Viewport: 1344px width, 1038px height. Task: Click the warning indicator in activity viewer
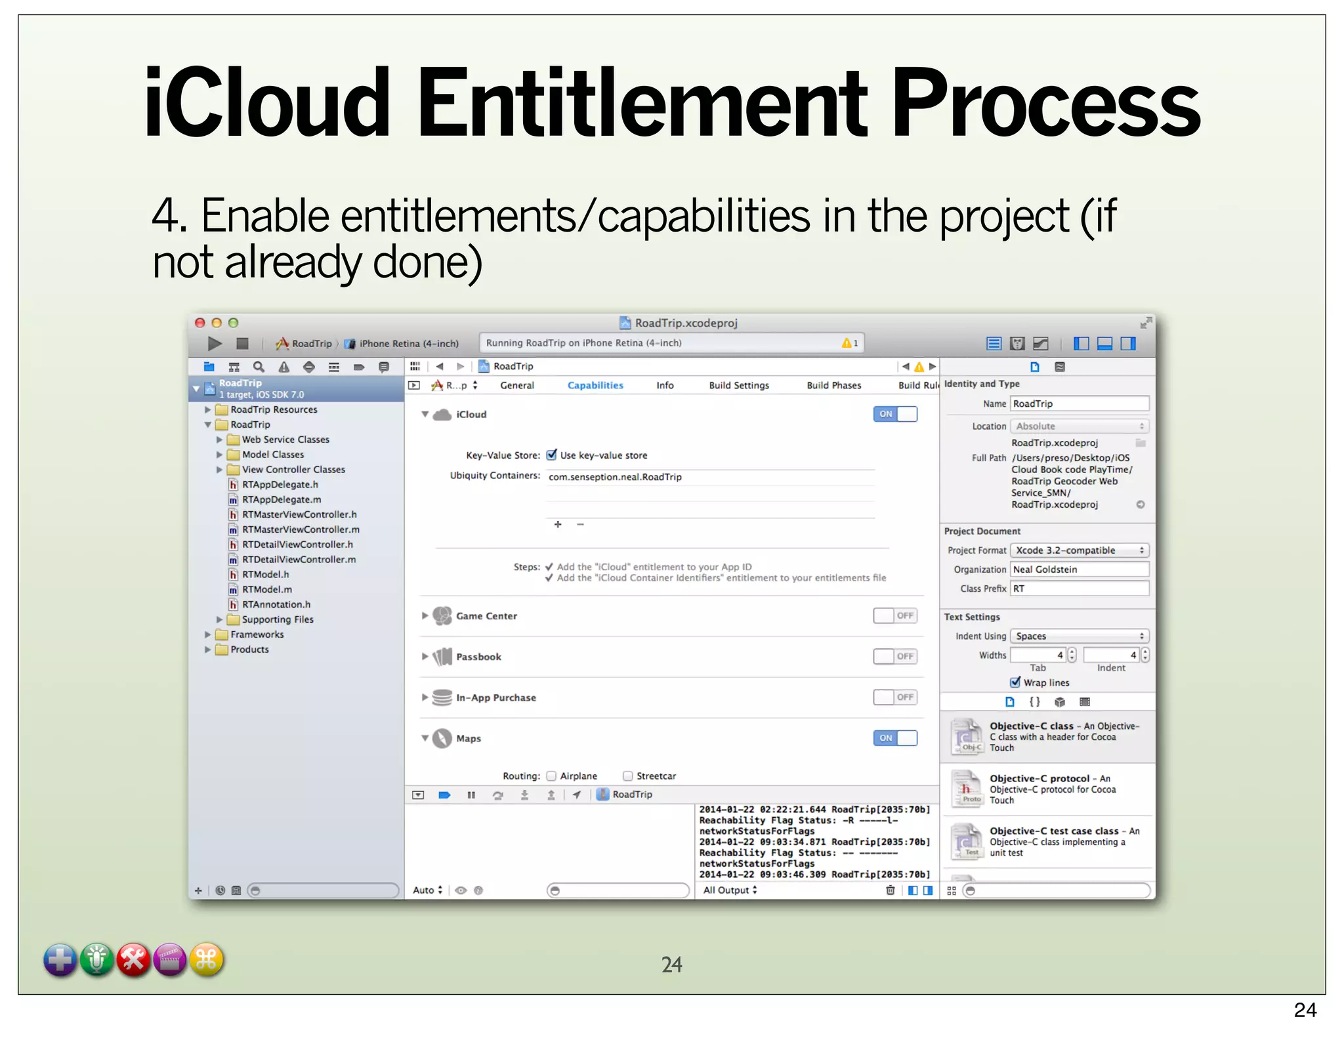(x=850, y=343)
